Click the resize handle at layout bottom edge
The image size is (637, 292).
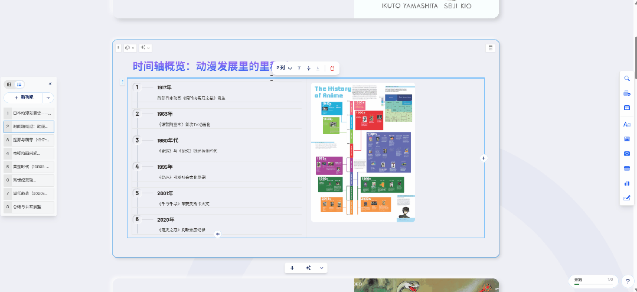pyautogui.click(x=218, y=234)
